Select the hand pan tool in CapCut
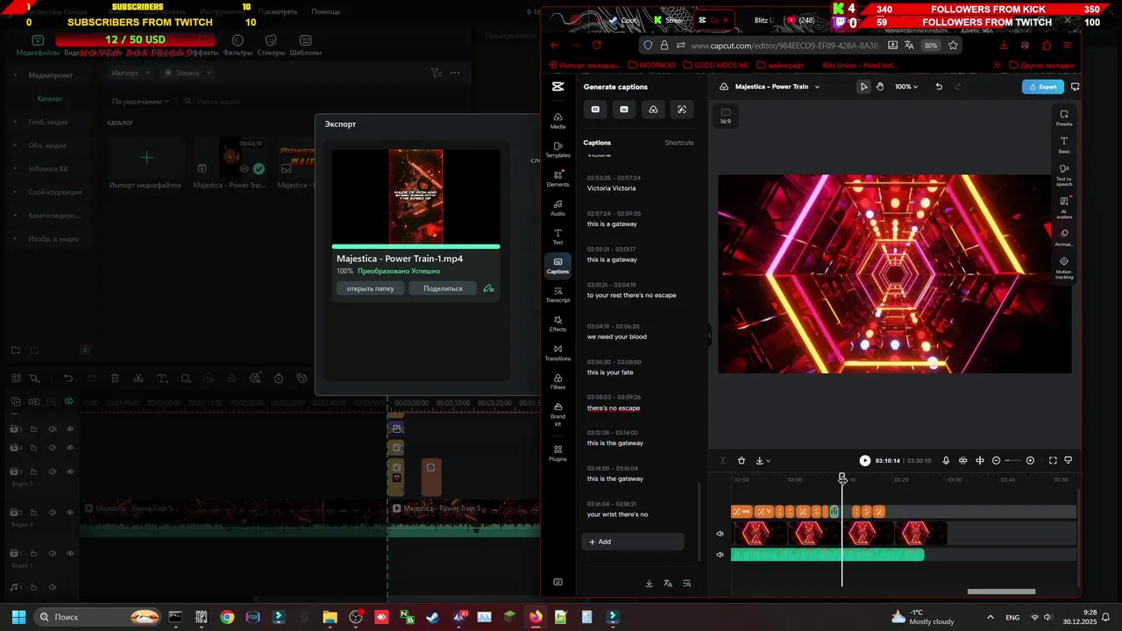1122x631 pixels. [880, 87]
